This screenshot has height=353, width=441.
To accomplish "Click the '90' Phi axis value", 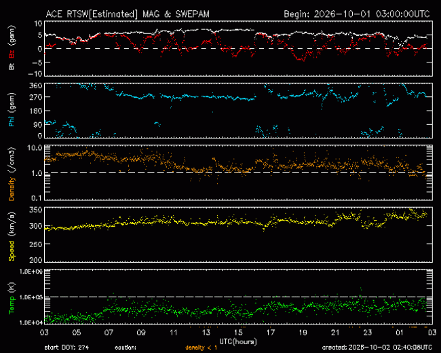I will pos(38,125).
